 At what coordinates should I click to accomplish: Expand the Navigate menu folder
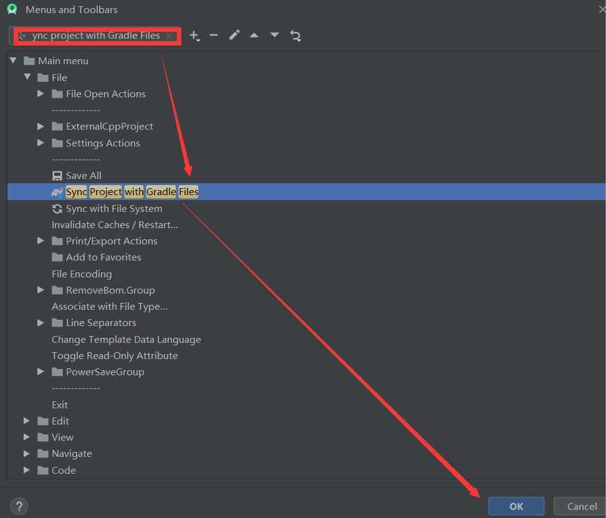[x=27, y=453]
